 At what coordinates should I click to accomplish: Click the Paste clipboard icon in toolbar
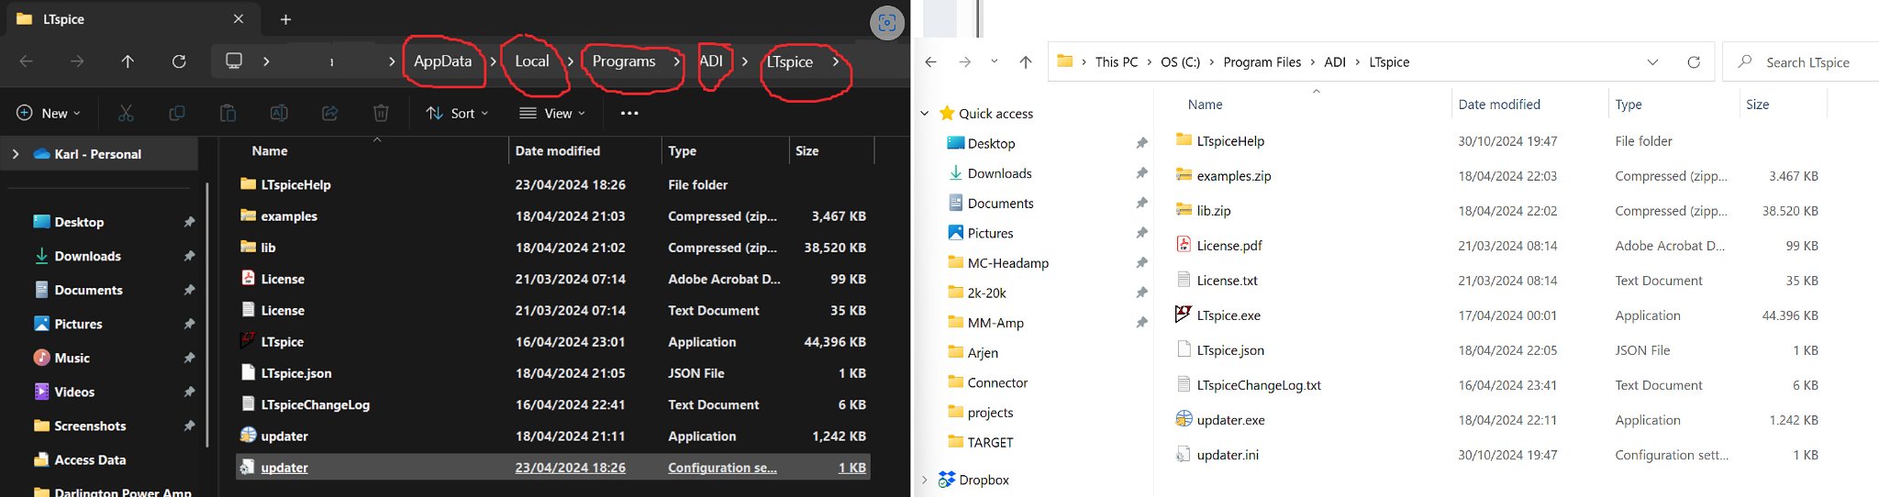click(228, 113)
